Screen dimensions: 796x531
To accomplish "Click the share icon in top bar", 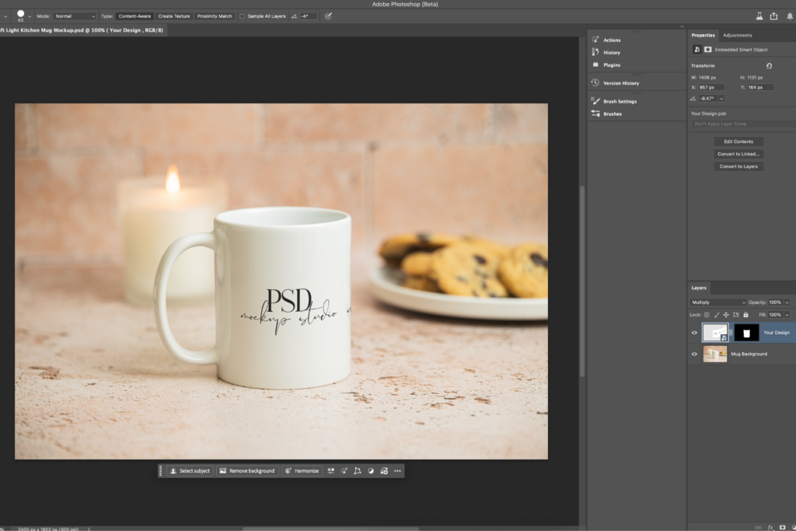I will (773, 16).
